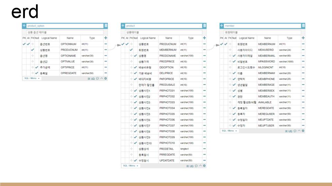Remove the PRODETAIL row using minus icon
Viewport: 332px width, 186px height.
pyautogui.click(x=204, y=149)
